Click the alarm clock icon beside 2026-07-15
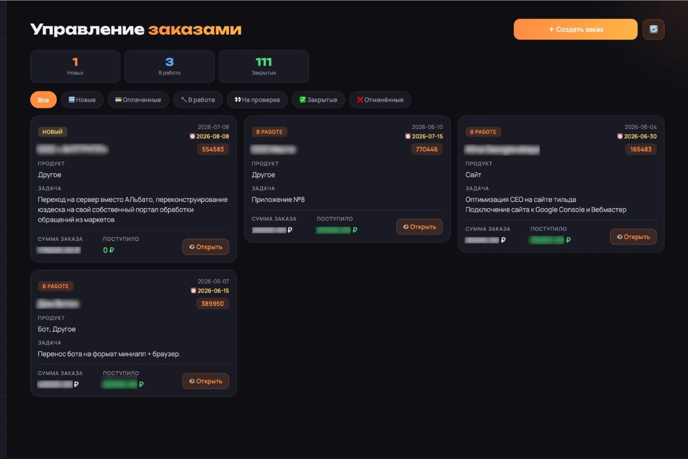688x459 pixels. pos(408,137)
